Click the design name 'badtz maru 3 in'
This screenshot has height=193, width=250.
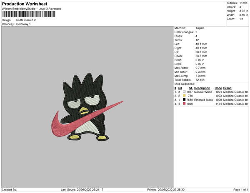tap(26, 20)
